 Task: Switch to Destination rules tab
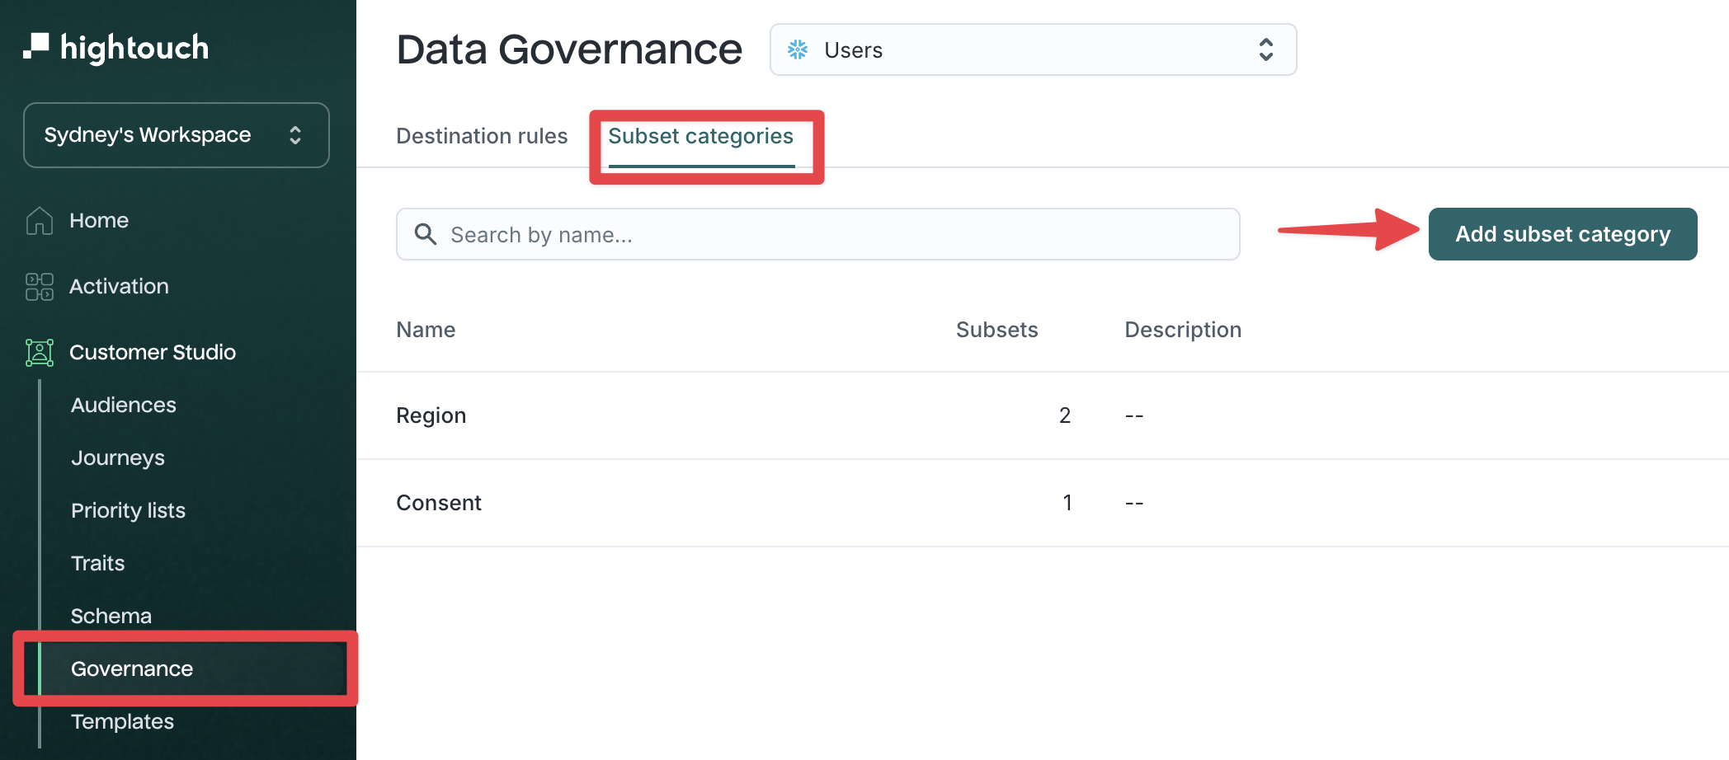482,136
